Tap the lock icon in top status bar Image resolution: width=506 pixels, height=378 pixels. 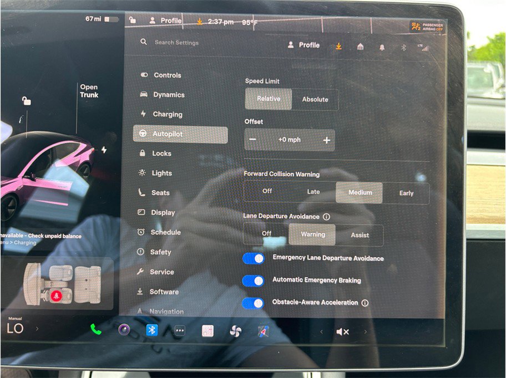click(132, 20)
